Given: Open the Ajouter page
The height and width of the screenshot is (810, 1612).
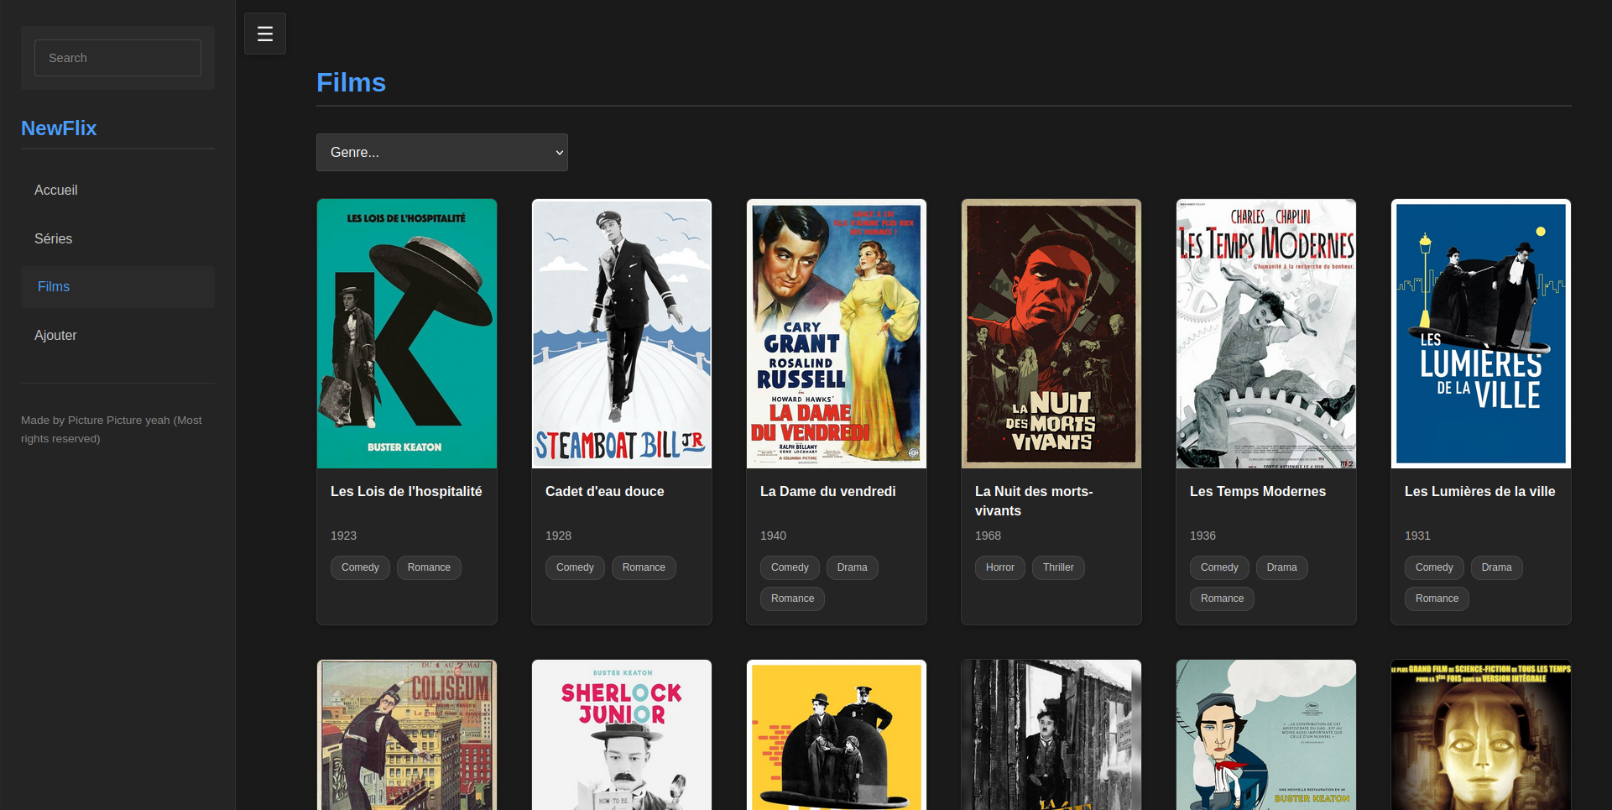Looking at the screenshot, I should tap(55, 335).
